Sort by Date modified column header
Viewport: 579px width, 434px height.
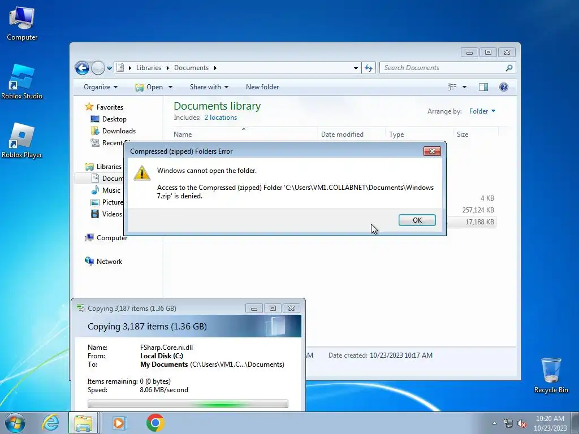point(351,134)
